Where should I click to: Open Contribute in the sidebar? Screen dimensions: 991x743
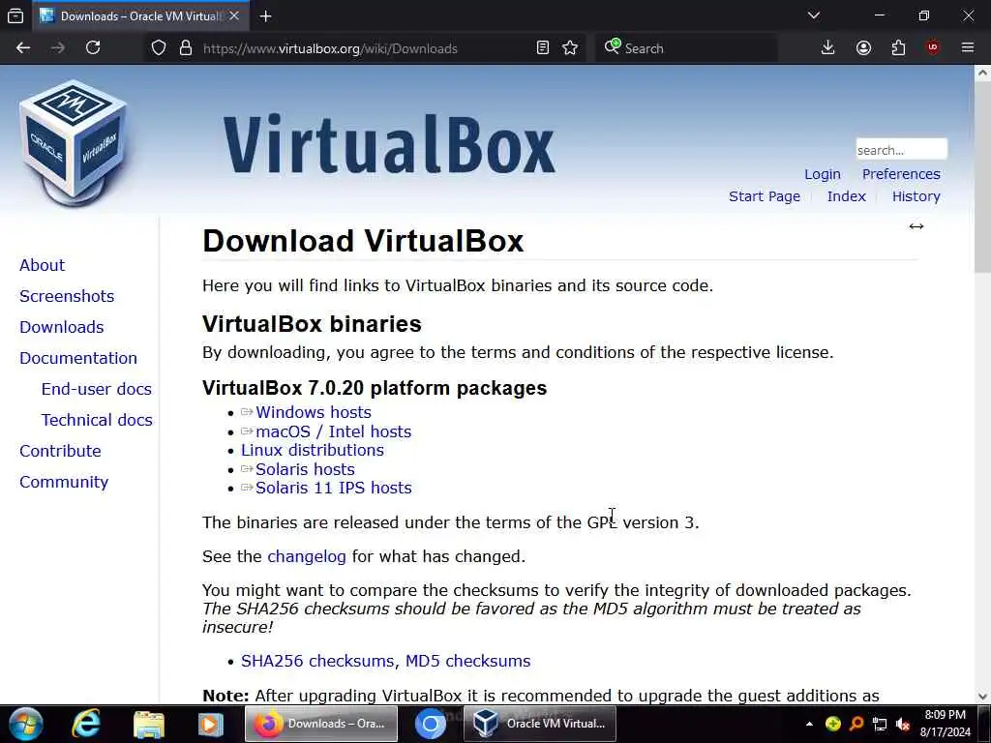(60, 451)
